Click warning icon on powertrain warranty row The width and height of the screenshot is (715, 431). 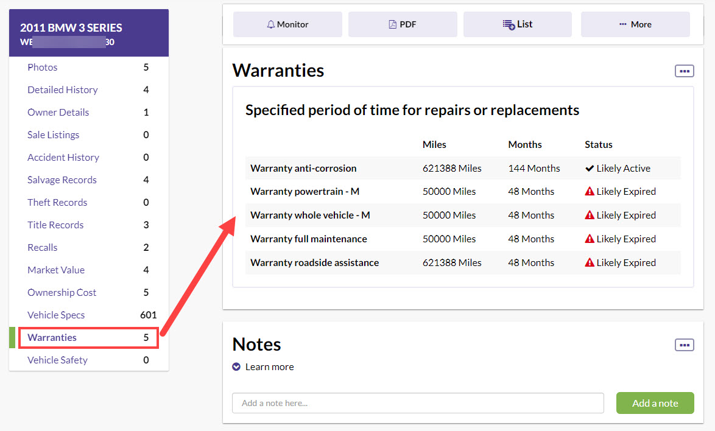590,191
